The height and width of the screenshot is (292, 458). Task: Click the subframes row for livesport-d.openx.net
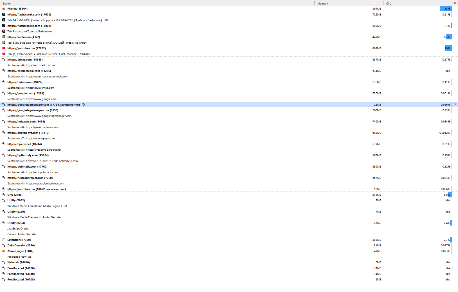[x=229, y=150]
